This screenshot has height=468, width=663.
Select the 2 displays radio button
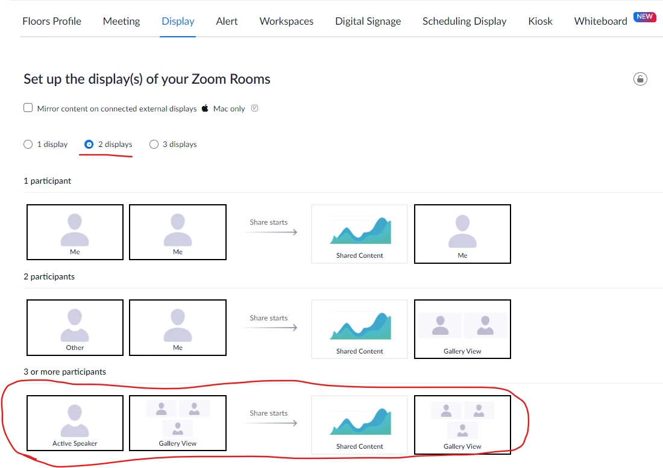tap(89, 145)
